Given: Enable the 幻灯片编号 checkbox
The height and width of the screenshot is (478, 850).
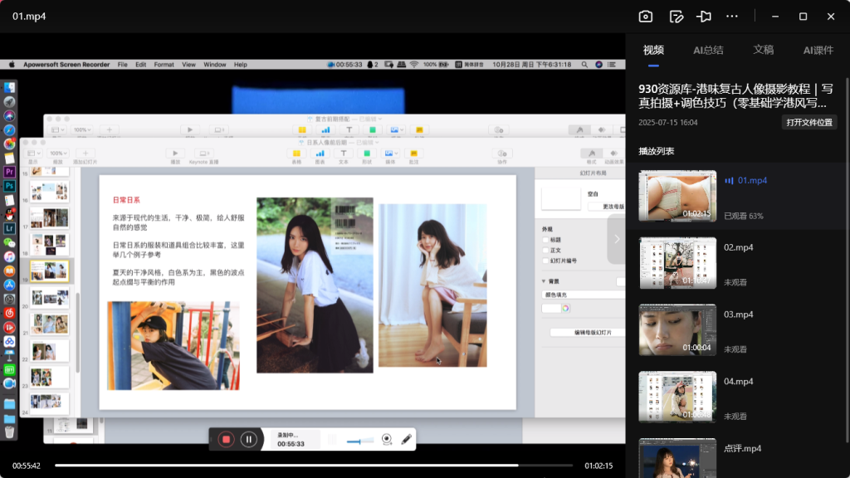Looking at the screenshot, I should (545, 261).
